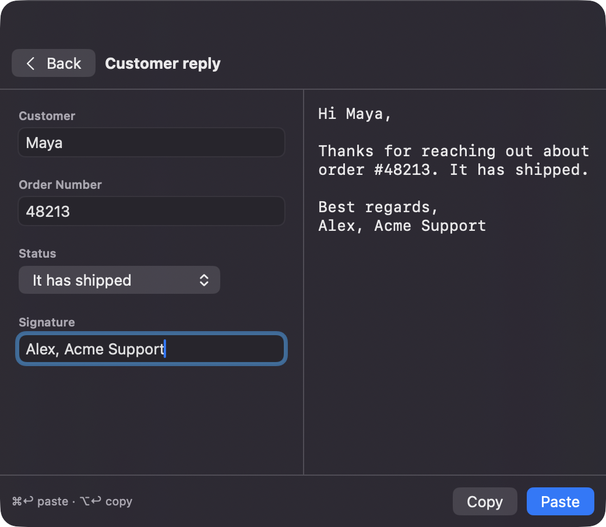Viewport: 606px width, 527px height.
Task: Click the copy keyboard shortcut hint
Action: point(106,501)
